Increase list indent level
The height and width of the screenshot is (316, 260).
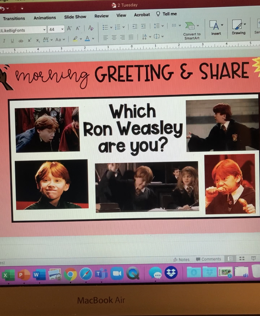(x=144, y=26)
